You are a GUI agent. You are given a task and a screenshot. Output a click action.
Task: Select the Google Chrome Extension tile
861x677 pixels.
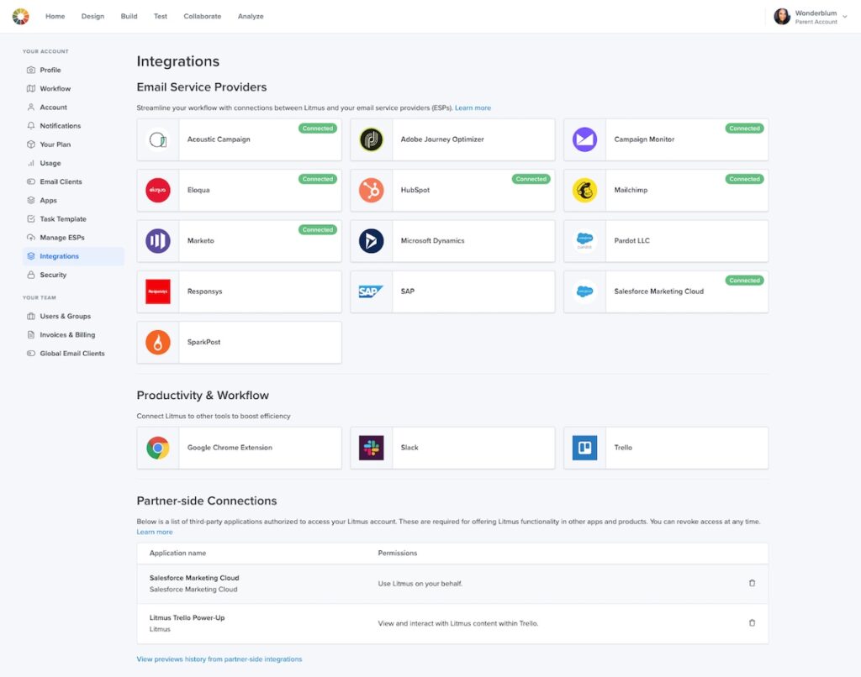(x=238, y=447)
